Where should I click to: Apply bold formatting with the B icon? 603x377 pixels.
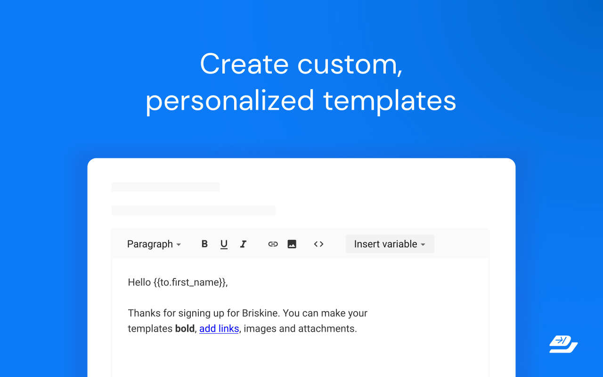[204, 244]
